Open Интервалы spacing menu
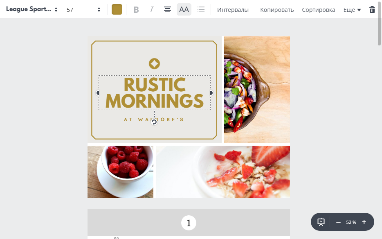This screenshot has width=382, height=239. tap(233, 10)
